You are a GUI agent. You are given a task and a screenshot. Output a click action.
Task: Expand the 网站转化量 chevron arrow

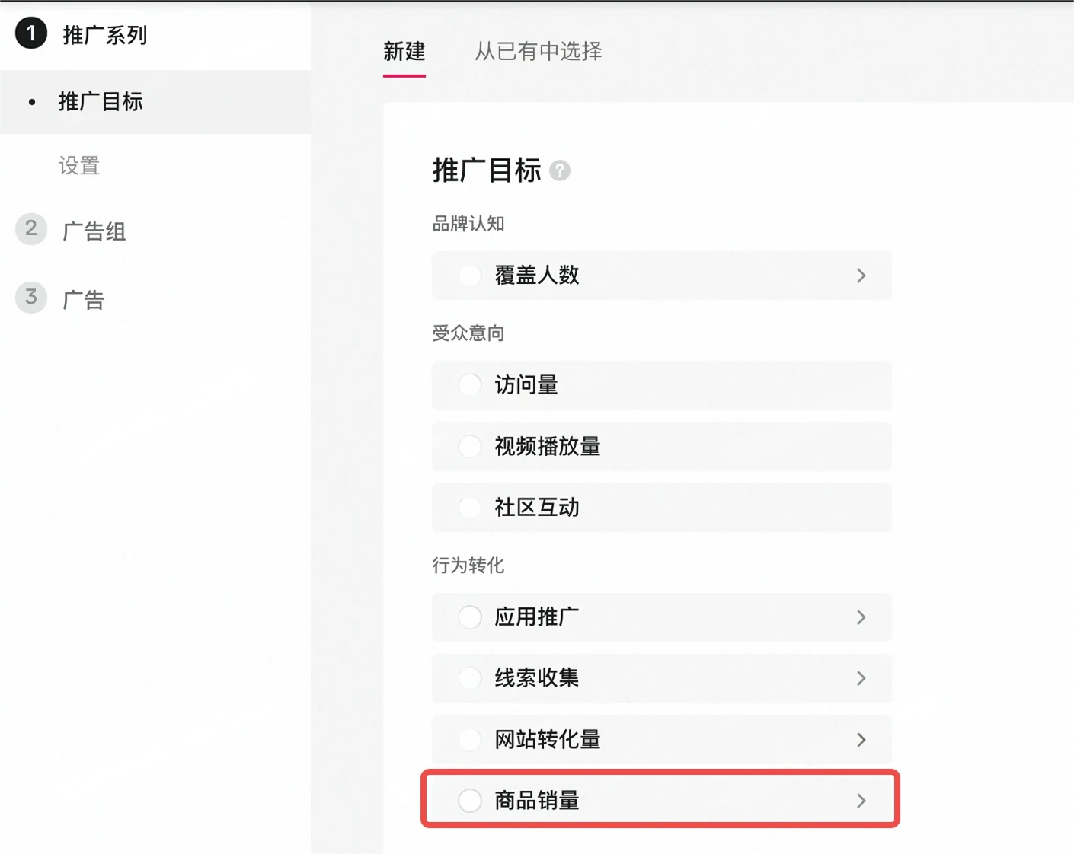tap(861, 740)
